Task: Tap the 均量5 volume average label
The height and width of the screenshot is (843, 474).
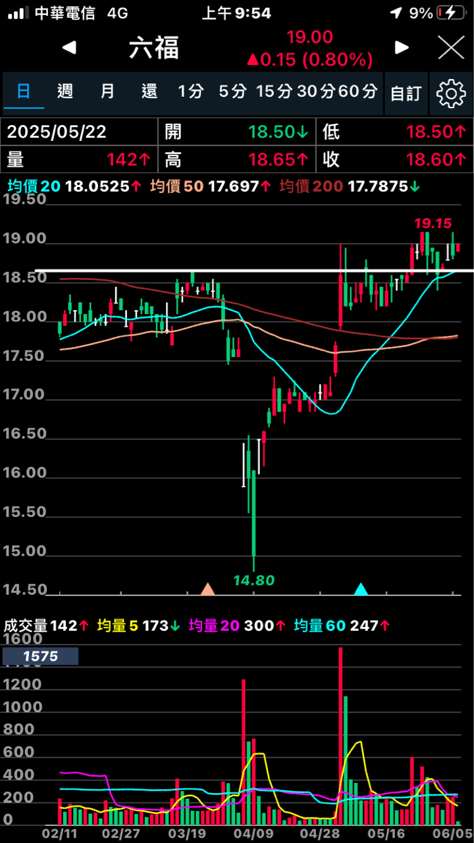Action: [x=118, y=625]
